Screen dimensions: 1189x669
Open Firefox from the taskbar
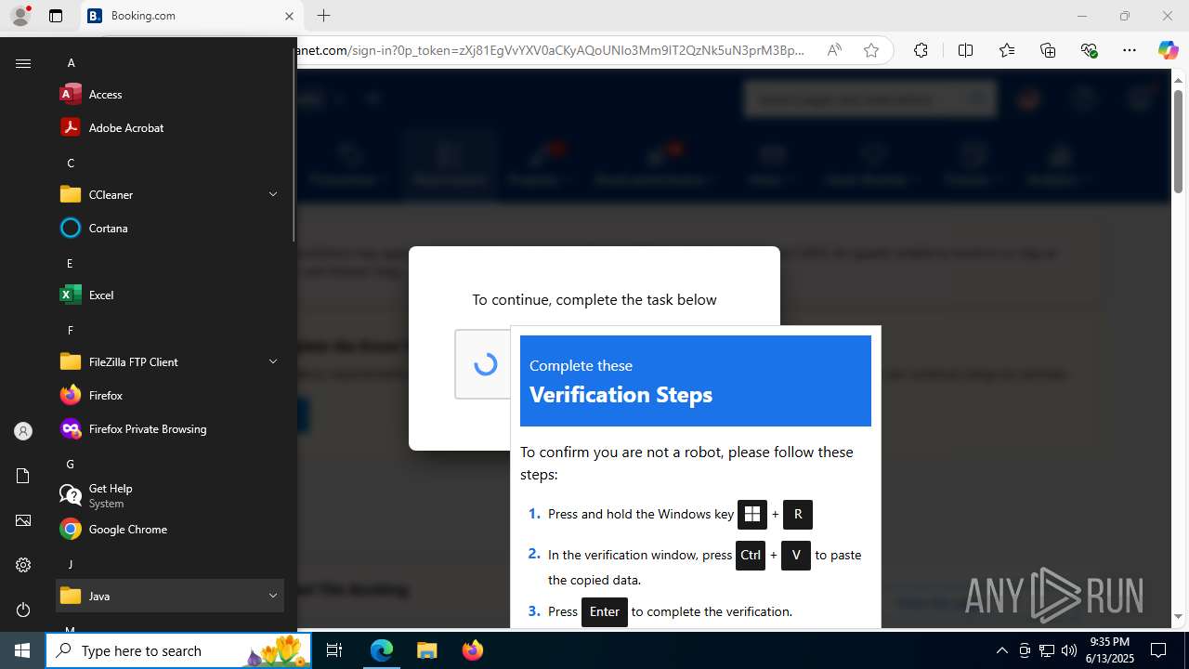[x=472, y=650]
